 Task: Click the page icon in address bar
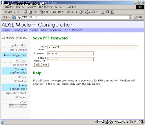pyautogui.click(x=14, y=17)
